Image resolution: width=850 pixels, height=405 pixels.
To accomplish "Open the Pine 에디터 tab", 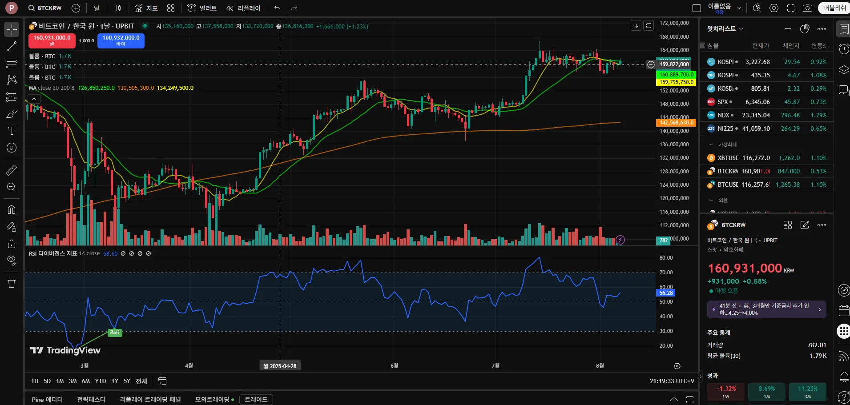I will [47, 399].
